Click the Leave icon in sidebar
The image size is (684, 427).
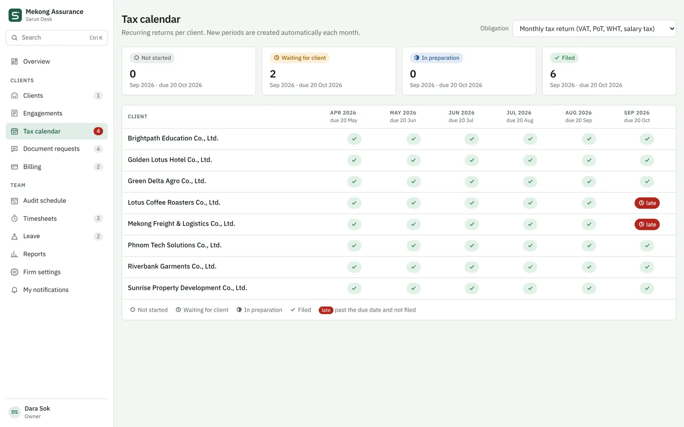(x=15, y=236)
